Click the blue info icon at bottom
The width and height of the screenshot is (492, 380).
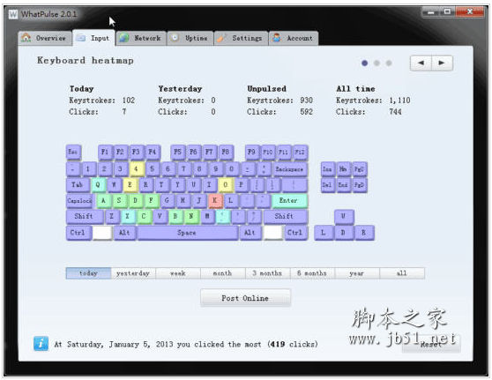(41, 344)
